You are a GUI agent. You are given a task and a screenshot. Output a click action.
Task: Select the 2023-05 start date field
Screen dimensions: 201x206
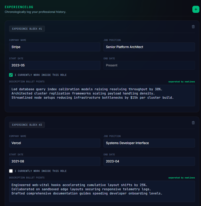[x=55, y=65]
